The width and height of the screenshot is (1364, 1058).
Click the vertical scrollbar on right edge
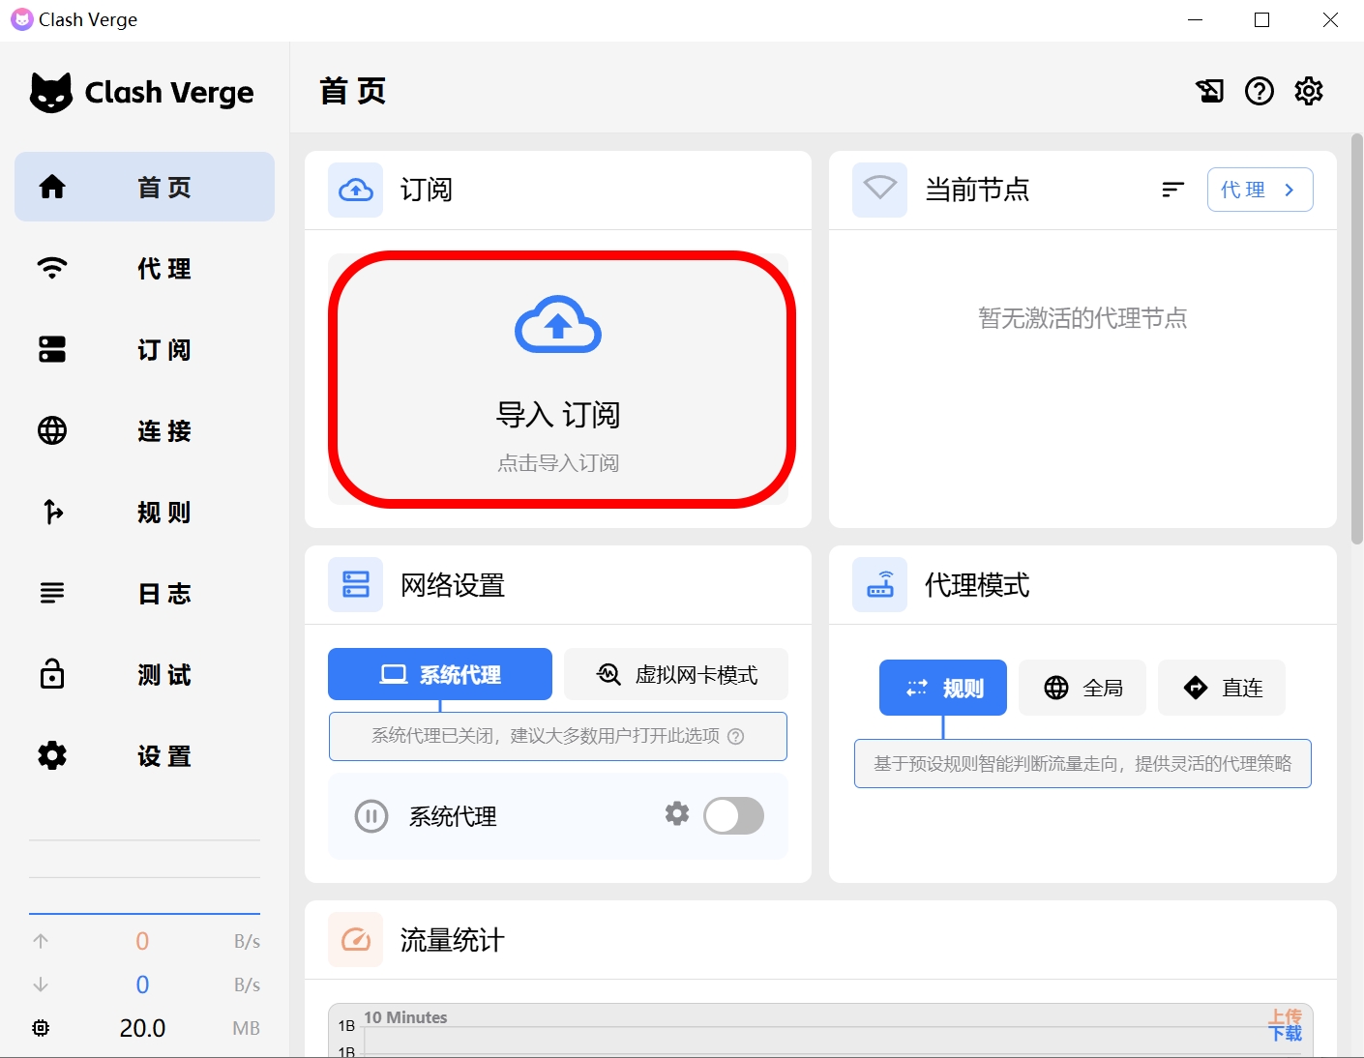[1356, 338]
